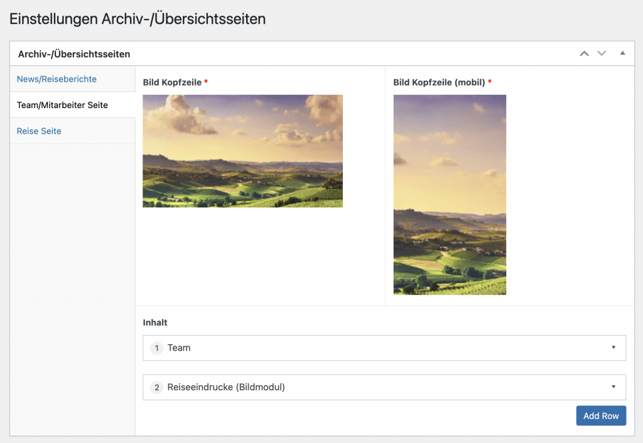Select the Bild Kopfzeile (mobil) portrait image

450,195
